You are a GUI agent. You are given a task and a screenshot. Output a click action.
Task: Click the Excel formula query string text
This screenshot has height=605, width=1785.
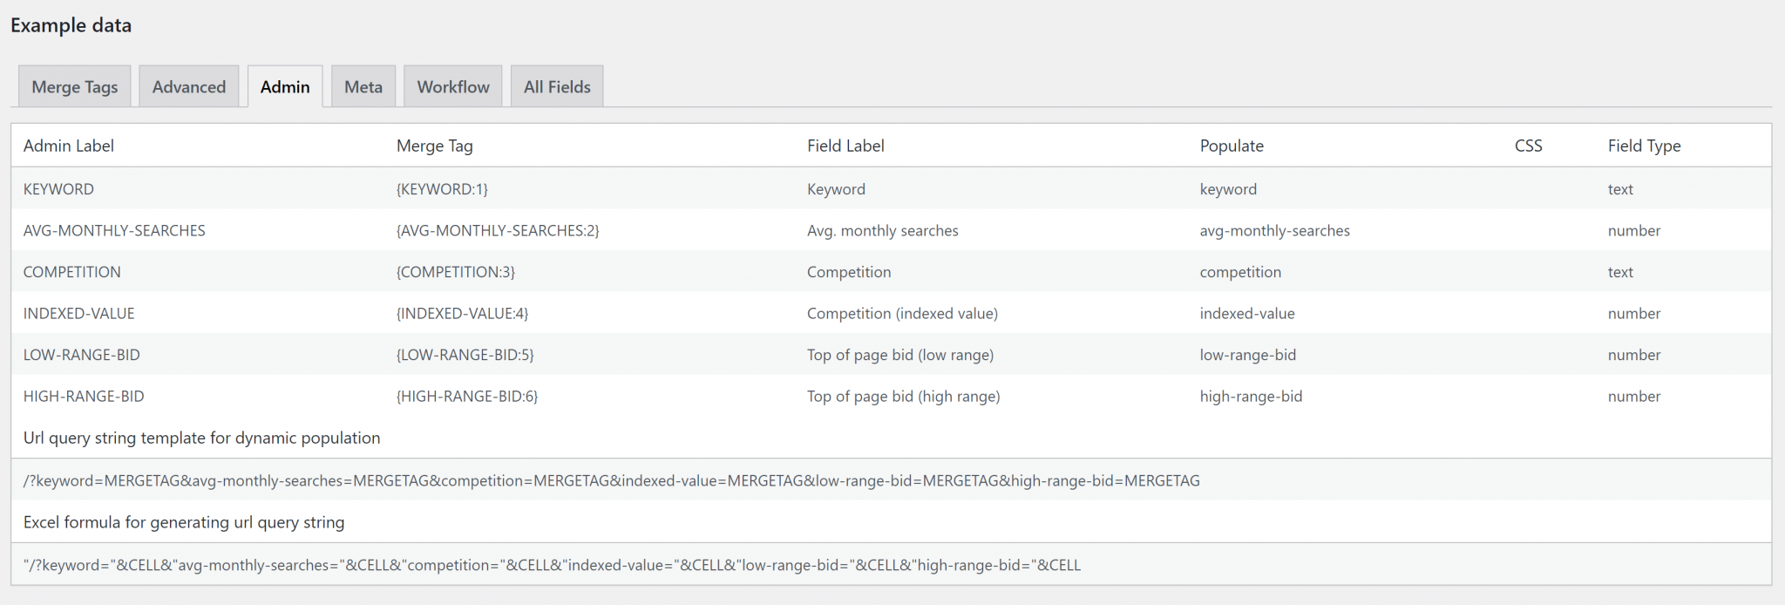click(x=552, y=566)
